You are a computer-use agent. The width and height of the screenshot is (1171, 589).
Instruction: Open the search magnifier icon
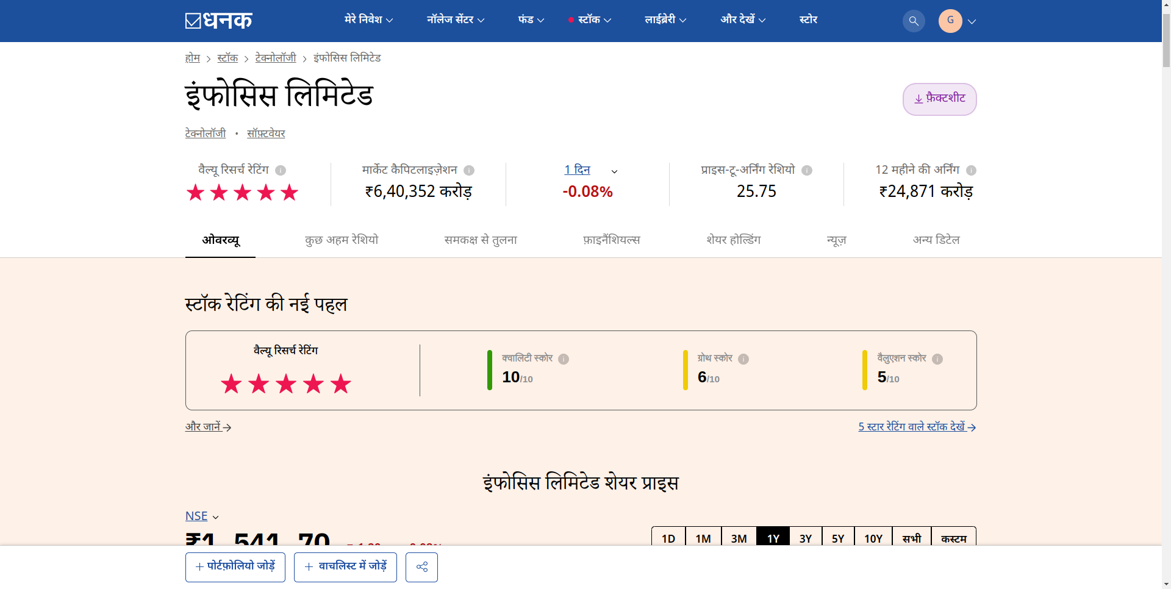point(913,21)
